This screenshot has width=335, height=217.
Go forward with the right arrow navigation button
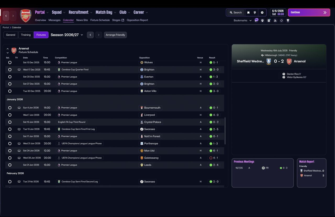(13, 16)
